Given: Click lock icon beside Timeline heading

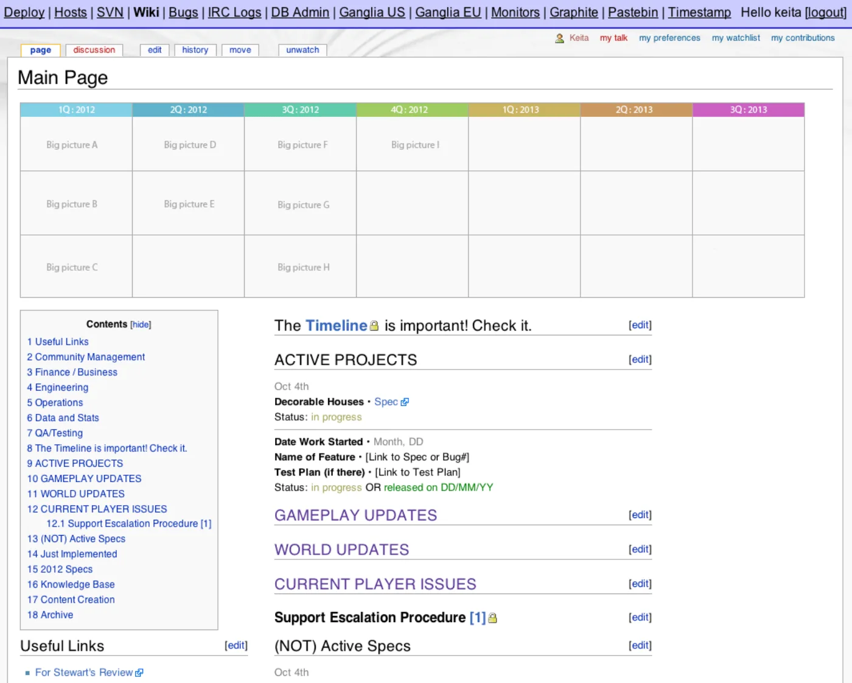Looking at the screenshot, I should point(374,326).
